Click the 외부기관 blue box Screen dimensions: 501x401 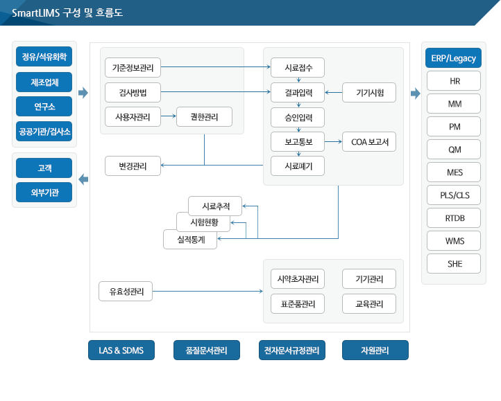44,192
